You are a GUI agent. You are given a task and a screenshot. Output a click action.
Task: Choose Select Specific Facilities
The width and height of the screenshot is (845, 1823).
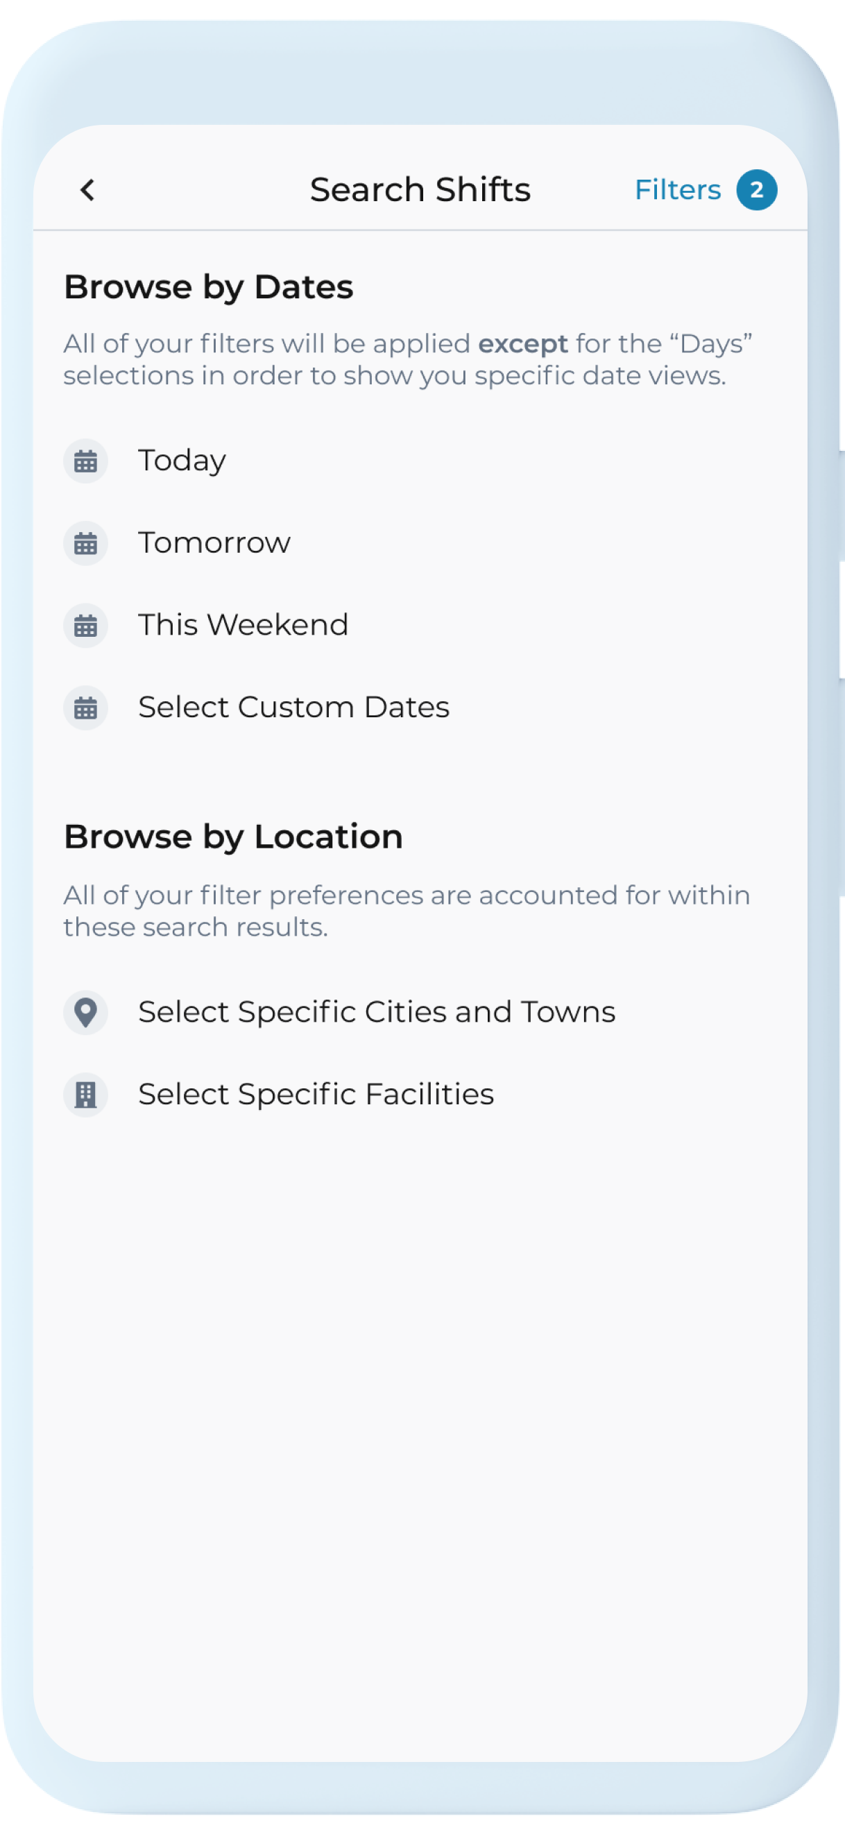(x=316, y=1094)
